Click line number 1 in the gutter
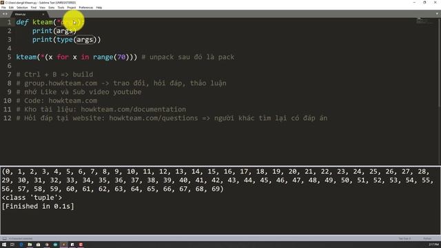The width and height of the screenshot is (441, 248). click(9, 22)
